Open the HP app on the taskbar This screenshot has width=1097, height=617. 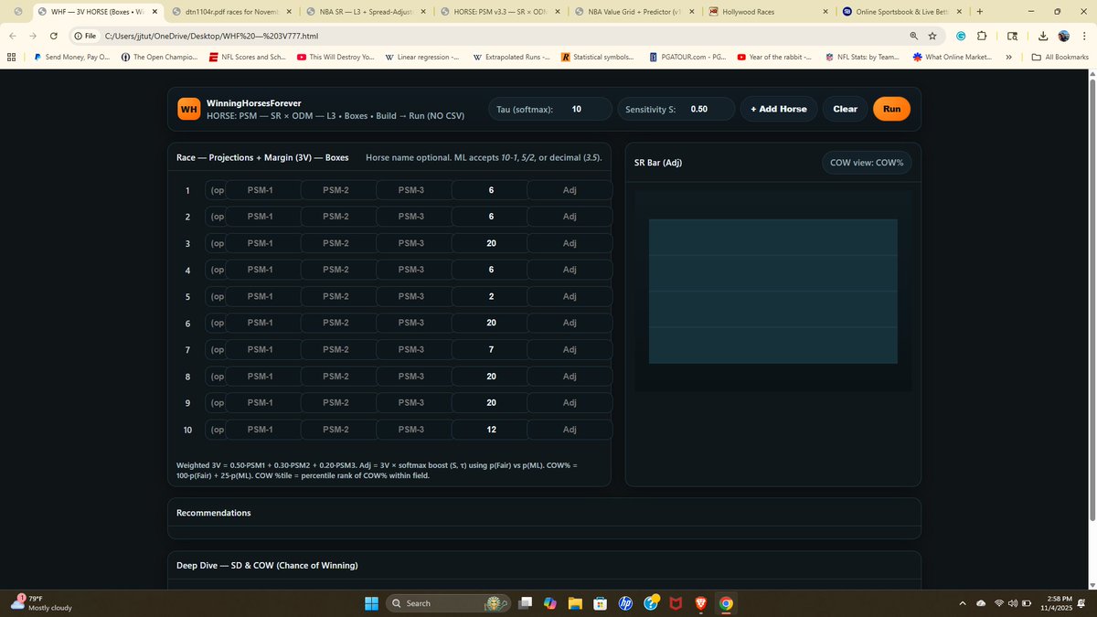click(x=626, y=603)
